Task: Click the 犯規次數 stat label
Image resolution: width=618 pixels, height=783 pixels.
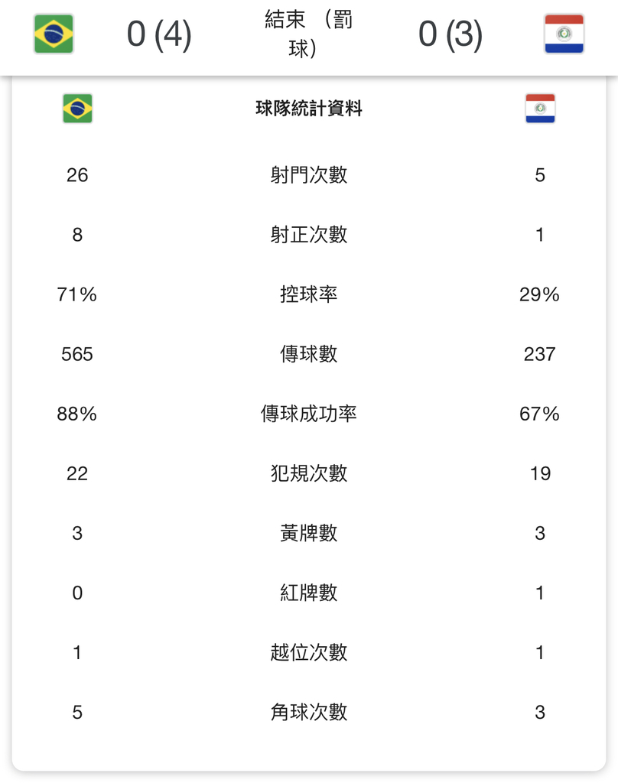Action: [309, 473]
